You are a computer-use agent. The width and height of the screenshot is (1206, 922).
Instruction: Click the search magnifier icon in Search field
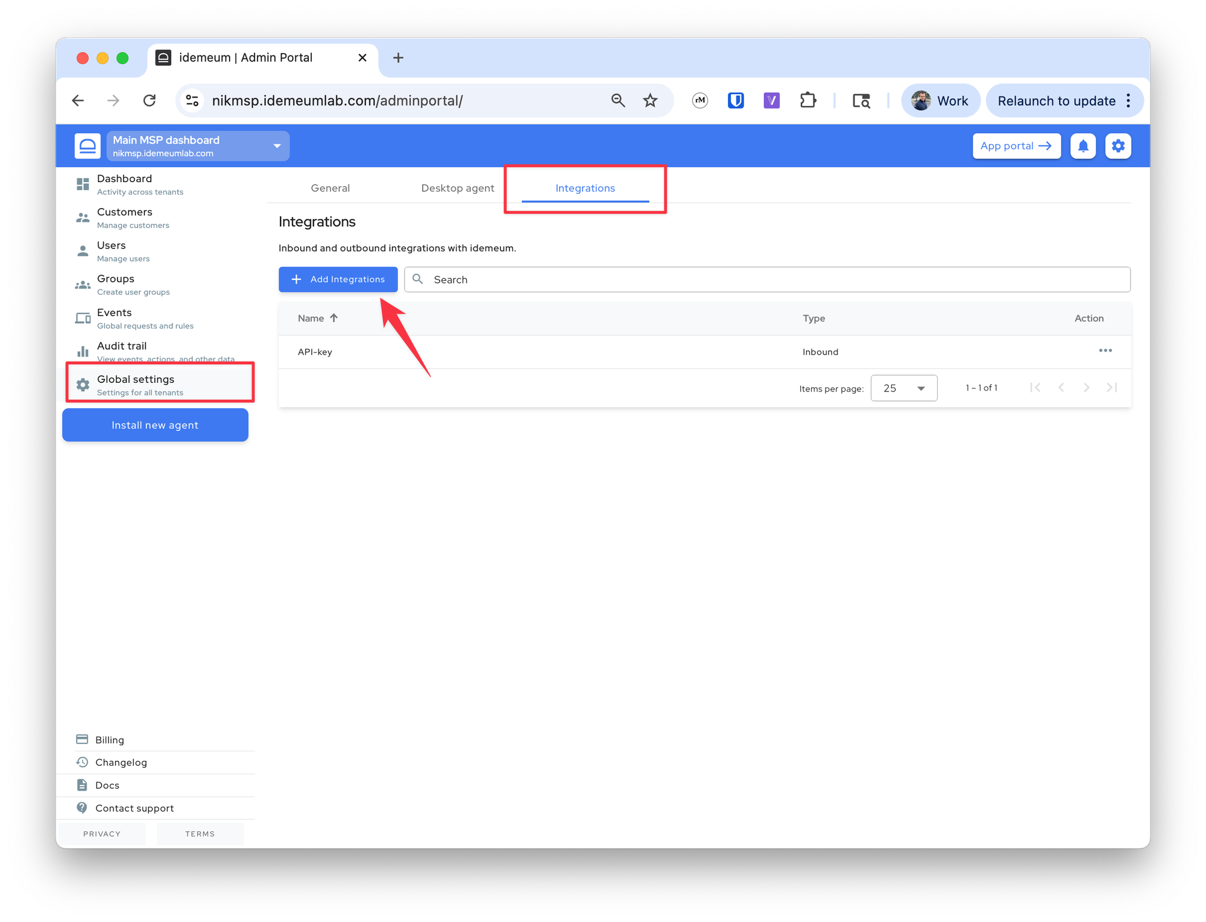pyautogui.click(x=418, y=279)
